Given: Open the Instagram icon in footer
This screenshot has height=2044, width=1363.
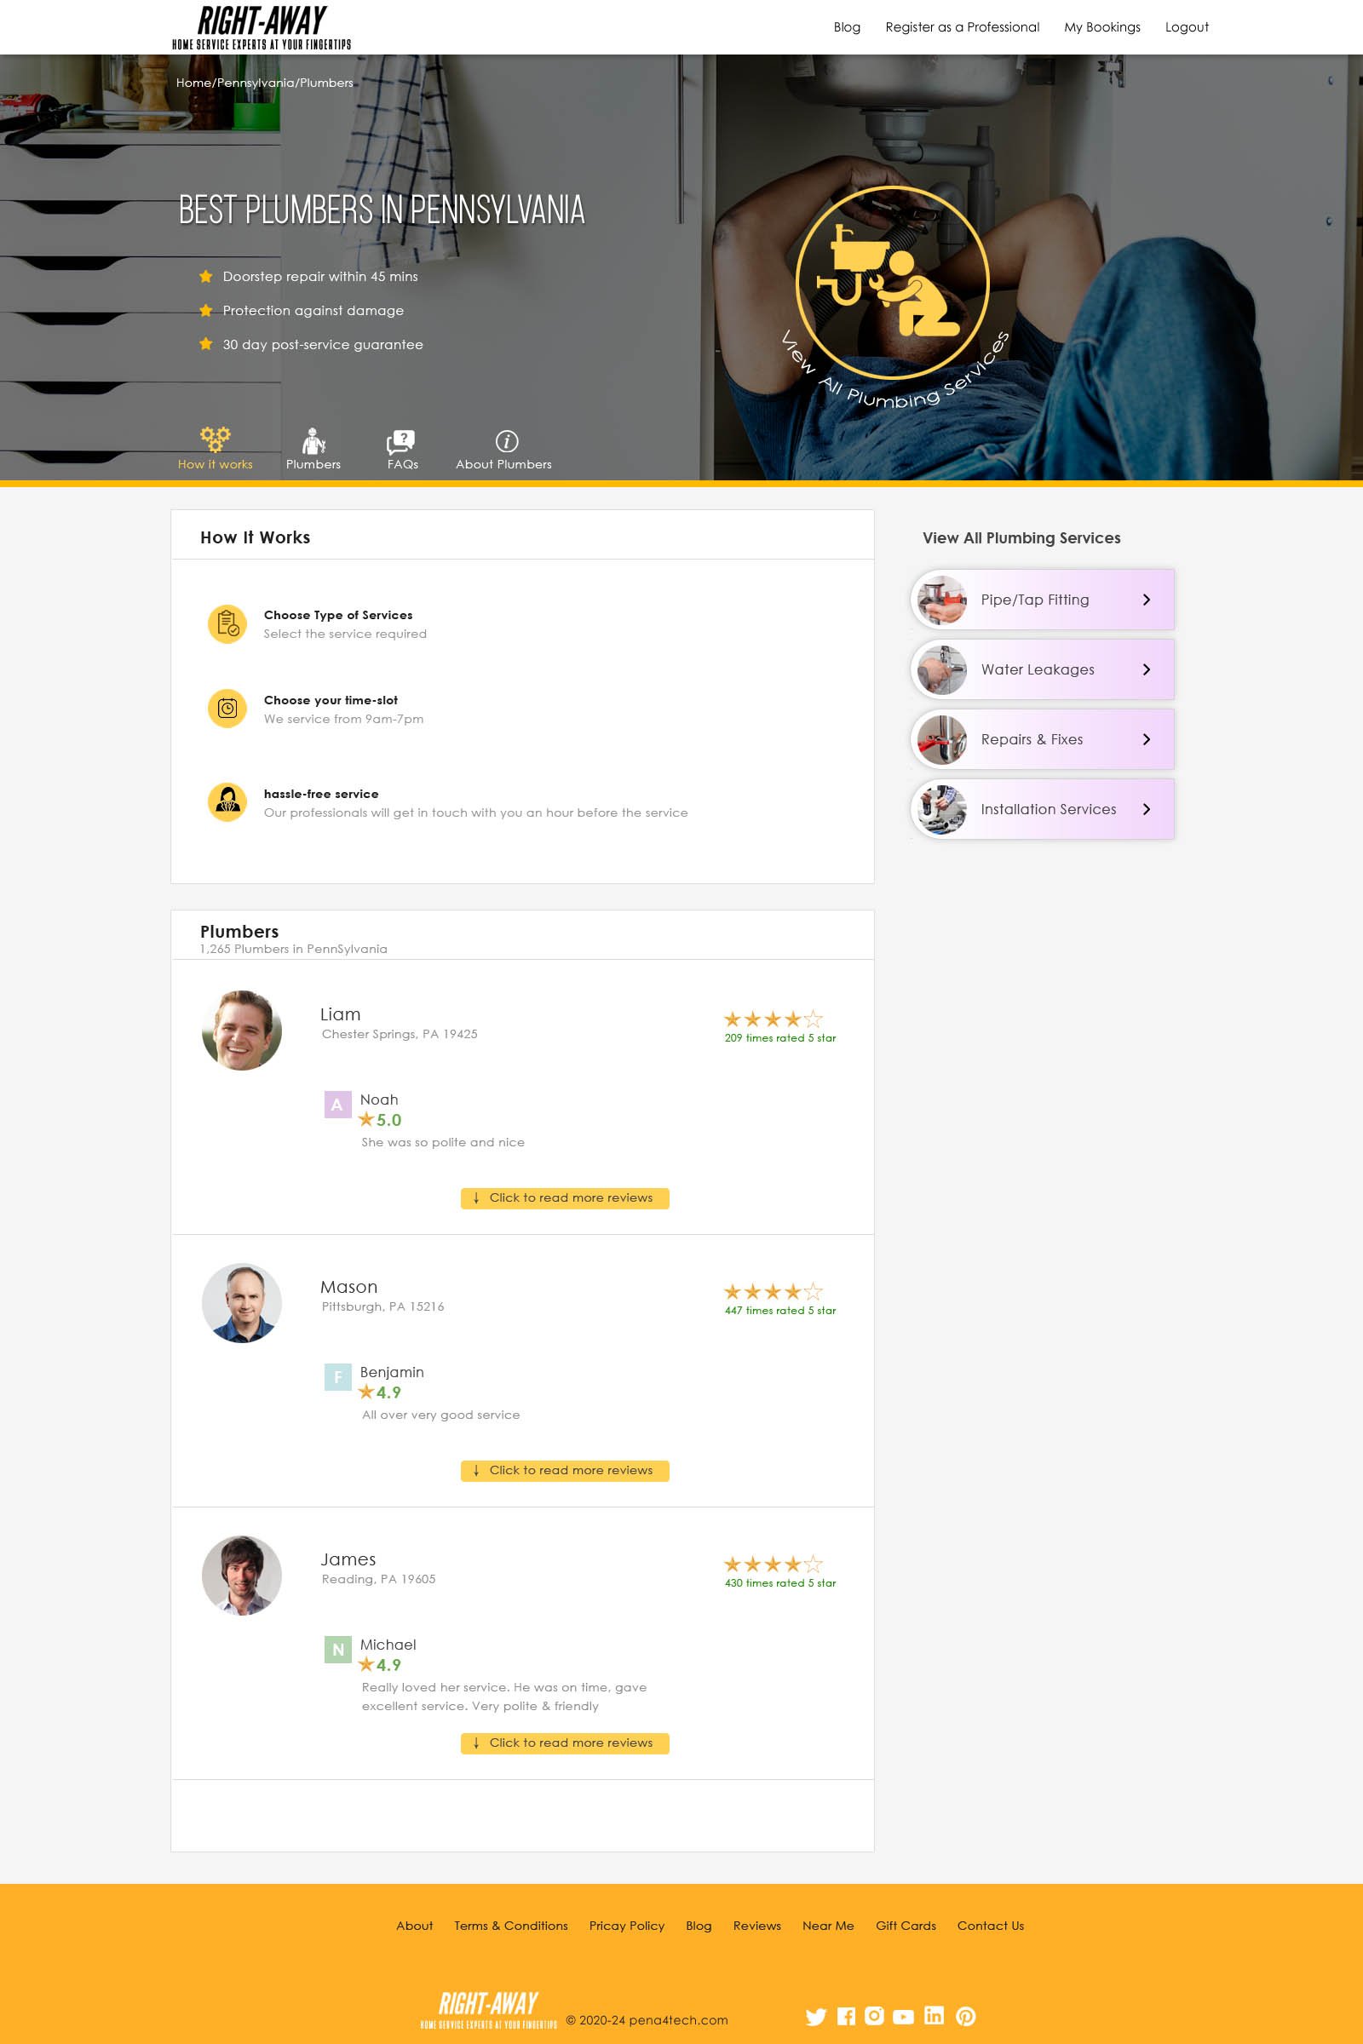Looking at the screenshot, I should click(875, 2015).
